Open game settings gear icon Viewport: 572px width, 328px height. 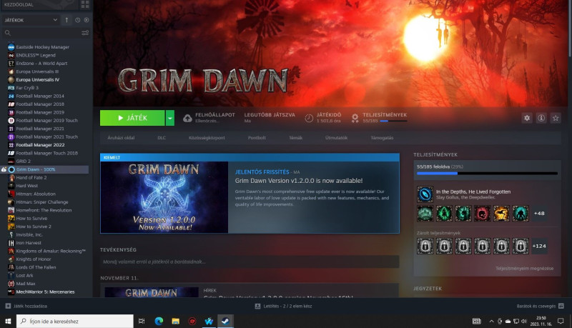(527, 118)
